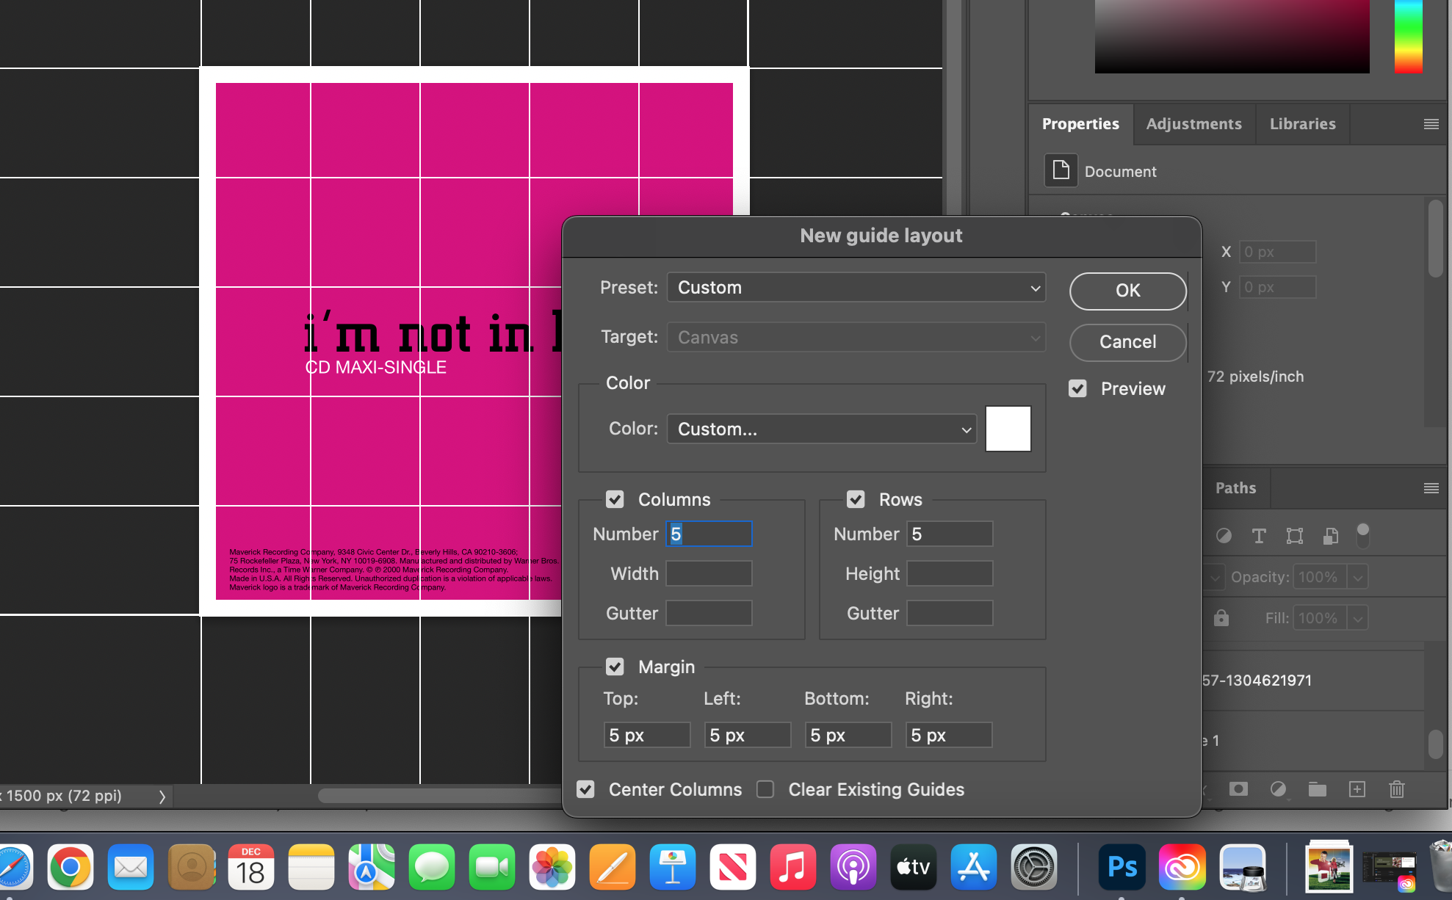1452x900 pixels.
Task: Add a layer mask icon
Action: tap(1238, 789)
